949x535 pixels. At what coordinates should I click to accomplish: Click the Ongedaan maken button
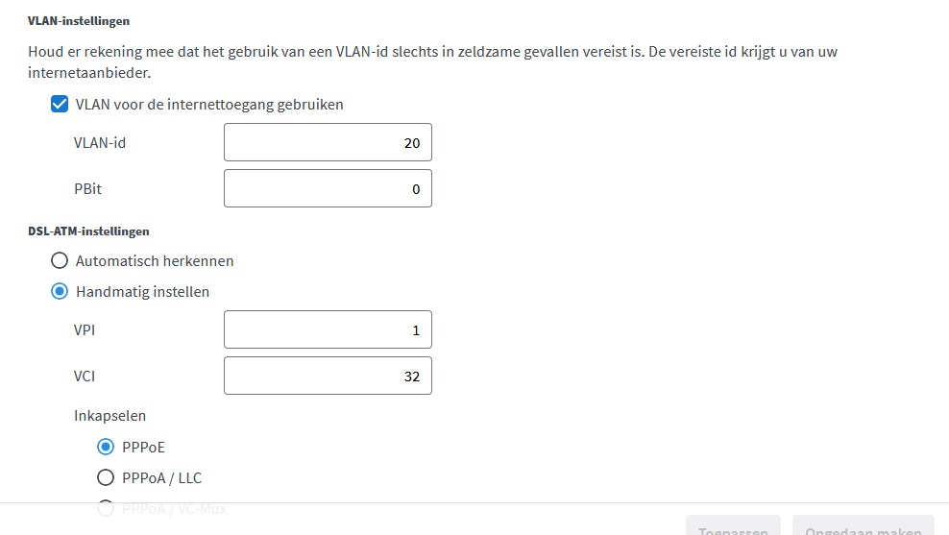click(864, 526)
